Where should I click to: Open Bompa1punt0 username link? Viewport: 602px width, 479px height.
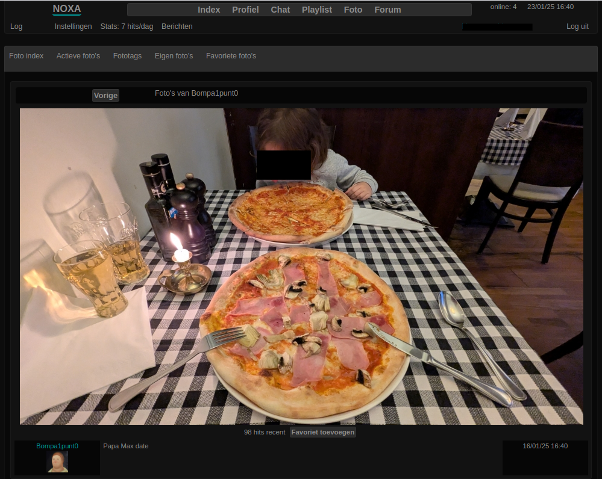click(x=57, y=446)
